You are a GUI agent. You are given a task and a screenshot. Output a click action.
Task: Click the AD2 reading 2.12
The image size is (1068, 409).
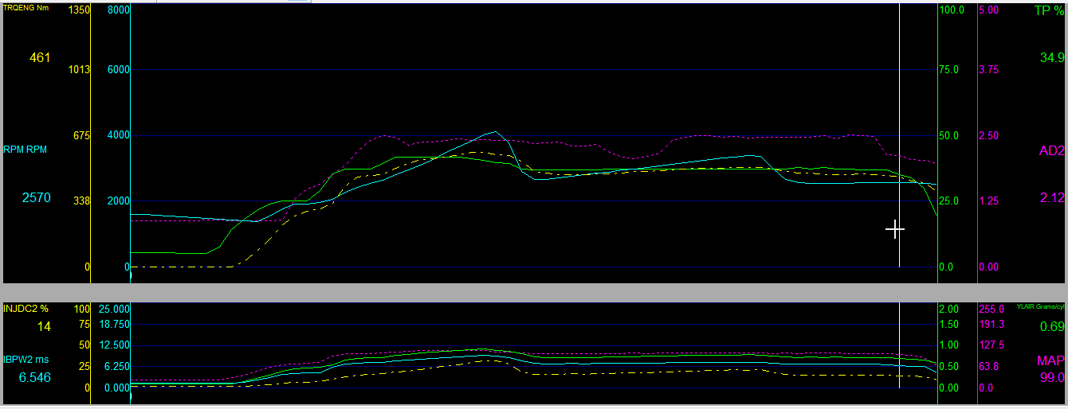1052,197
